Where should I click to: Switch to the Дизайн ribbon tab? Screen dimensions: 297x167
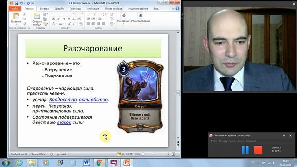(59, 9)
